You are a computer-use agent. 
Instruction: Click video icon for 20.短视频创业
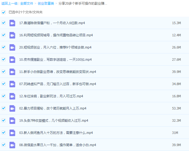pos(12,47)
